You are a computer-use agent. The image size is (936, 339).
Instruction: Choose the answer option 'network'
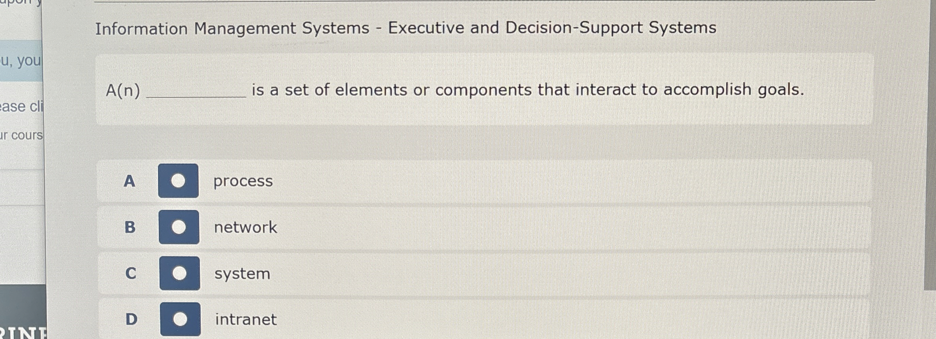[246, 228]
